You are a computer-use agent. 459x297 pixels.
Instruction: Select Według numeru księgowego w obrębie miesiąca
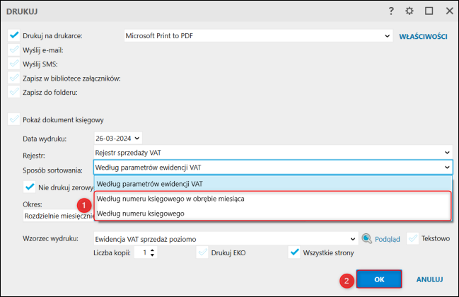tap(170, 199)
